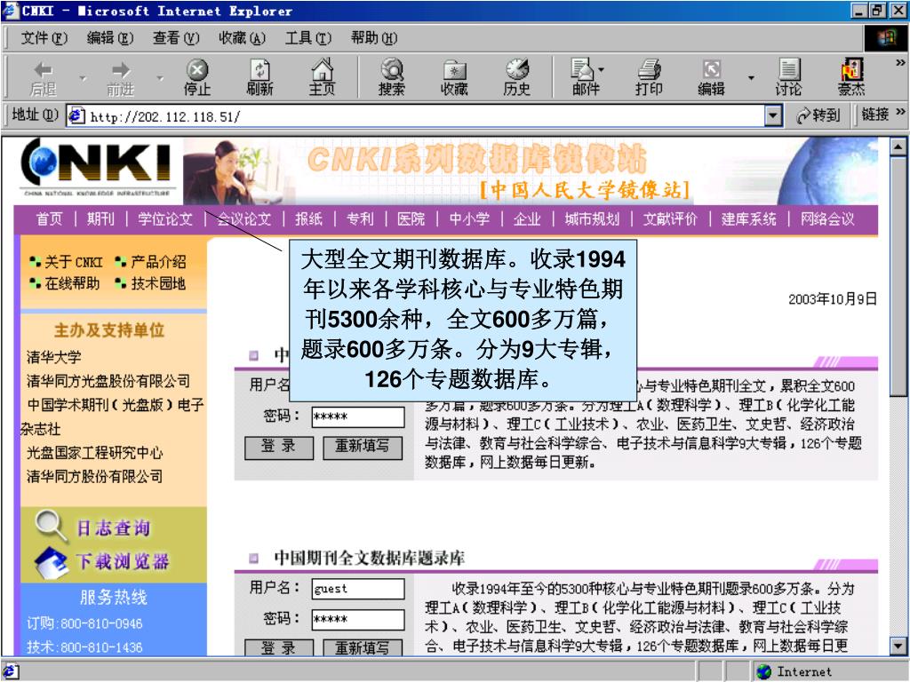
Task: Click the 关于 CNKI link
Action: (73, 262)
